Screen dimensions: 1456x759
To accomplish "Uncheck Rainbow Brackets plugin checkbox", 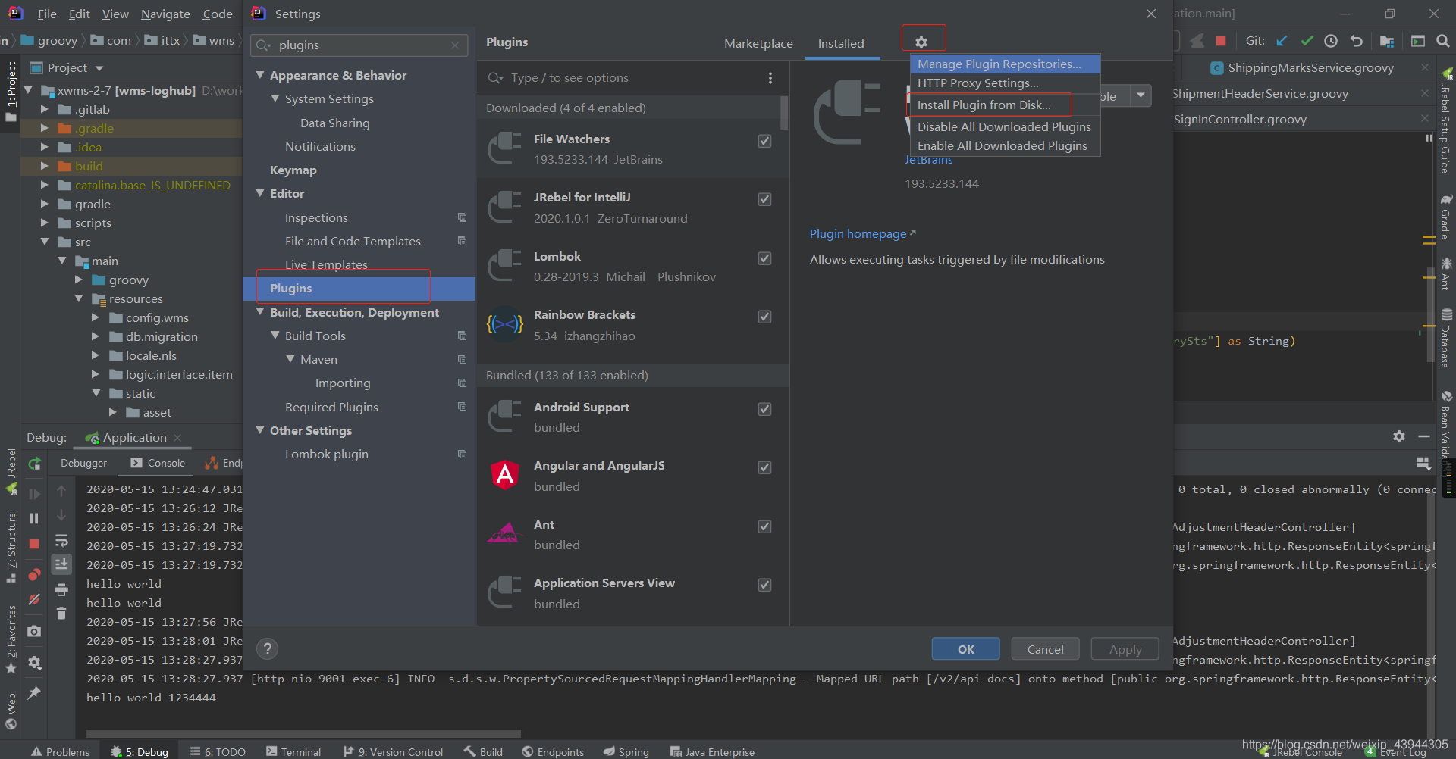I will click(764, 317).
